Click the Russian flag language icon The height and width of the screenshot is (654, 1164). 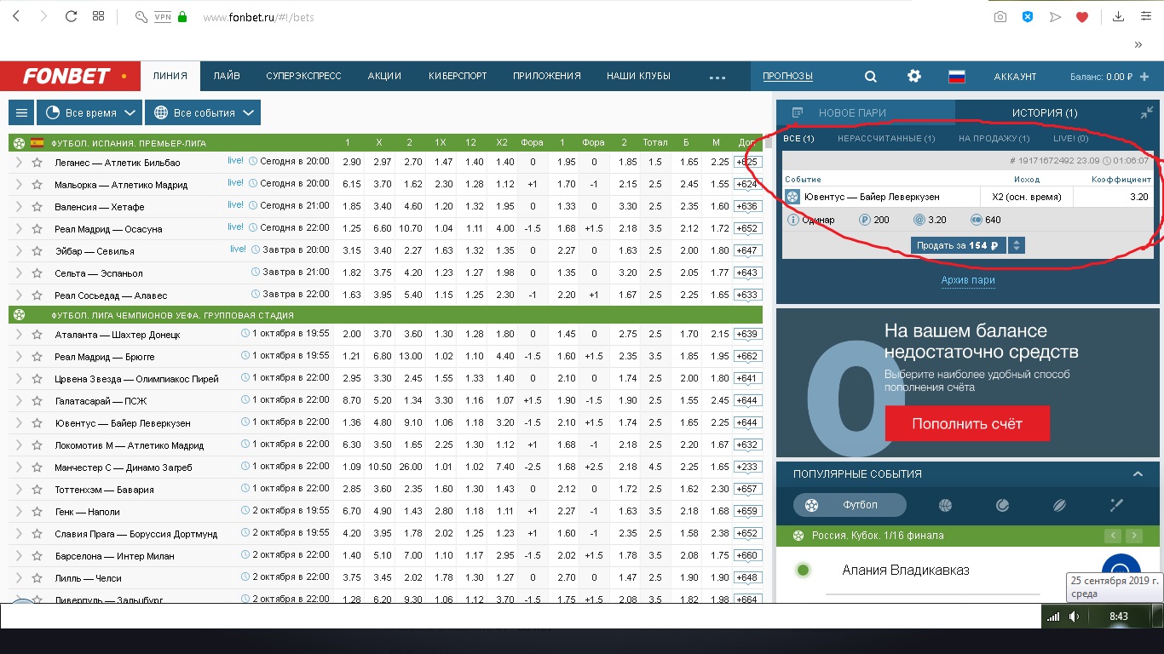[x=957, y=76]
